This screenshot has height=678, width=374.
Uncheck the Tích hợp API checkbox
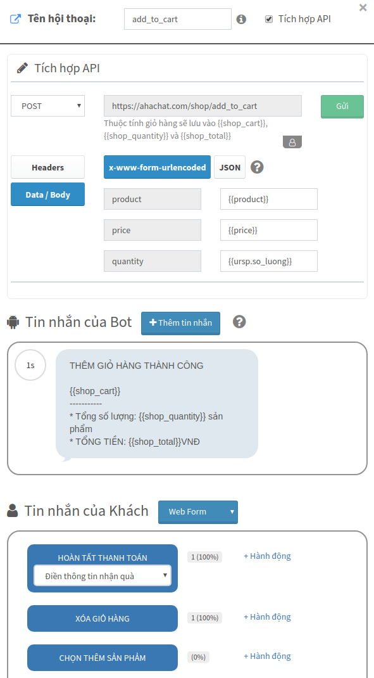269,19
